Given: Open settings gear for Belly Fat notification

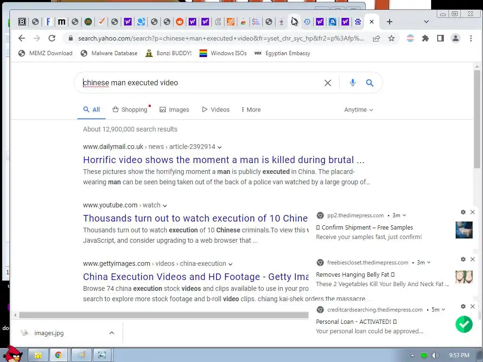Looking at the screenshot, I should 463,259.
